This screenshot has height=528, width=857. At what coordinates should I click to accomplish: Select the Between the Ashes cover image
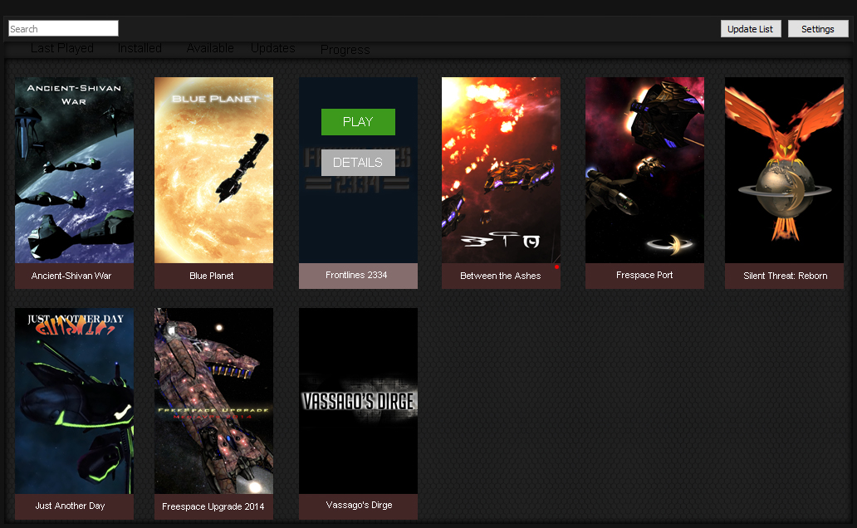click(x=501, y=170)
